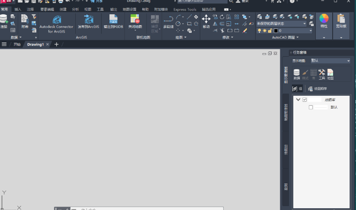Click the 默认 layer row label
The image size is (356, 210).
pos(334,107)
